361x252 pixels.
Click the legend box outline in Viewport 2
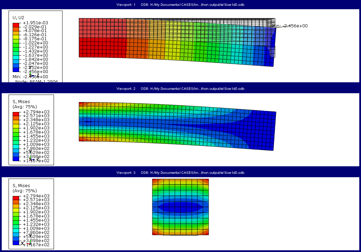point(54,130)
